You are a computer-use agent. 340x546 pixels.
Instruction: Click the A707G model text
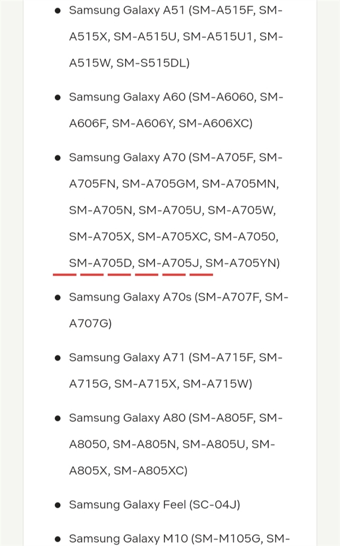coord(89,323)
